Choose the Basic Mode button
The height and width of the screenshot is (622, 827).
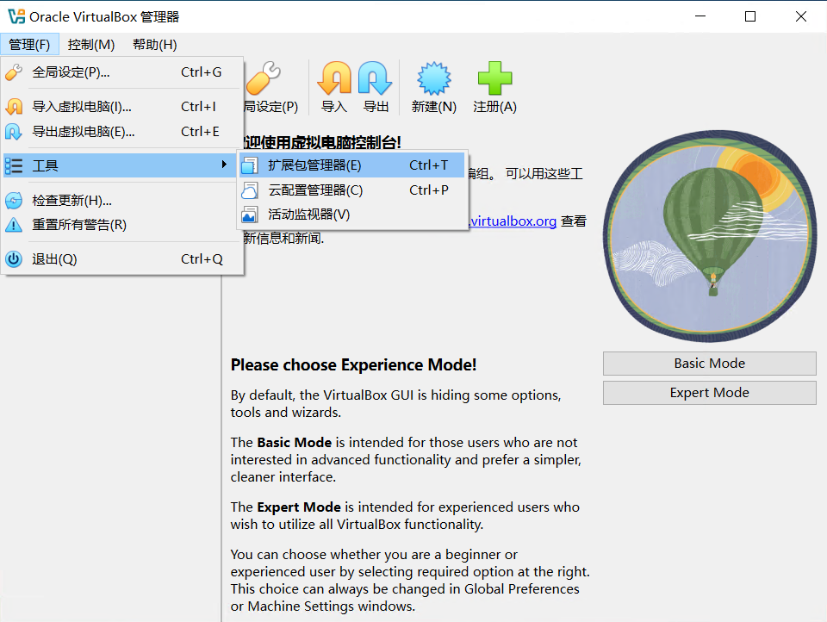point(709,364)
